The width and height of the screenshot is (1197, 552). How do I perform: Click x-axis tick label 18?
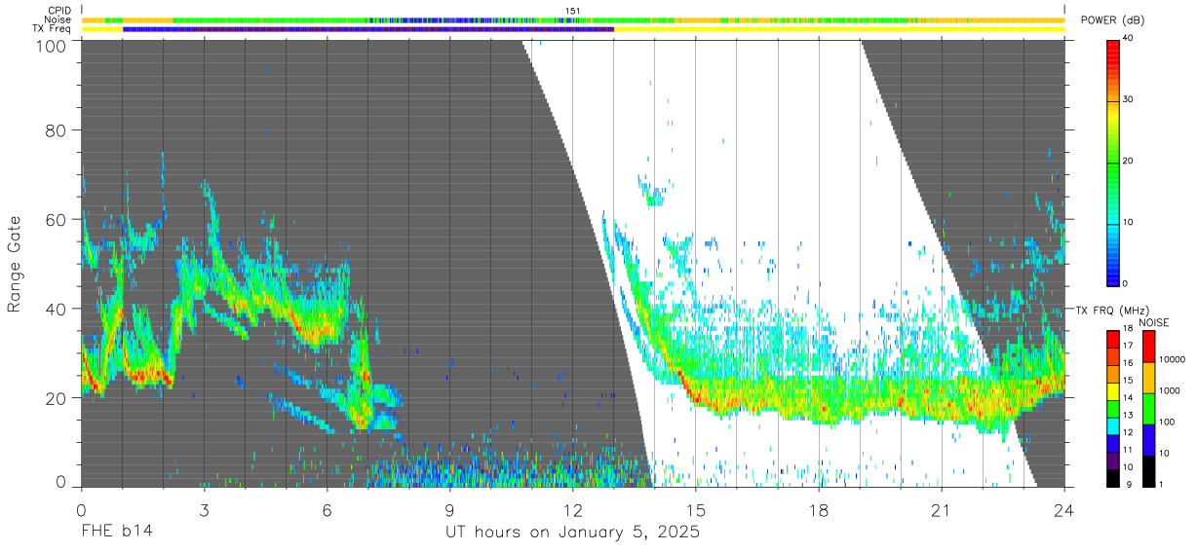click(x=819, y=509)
